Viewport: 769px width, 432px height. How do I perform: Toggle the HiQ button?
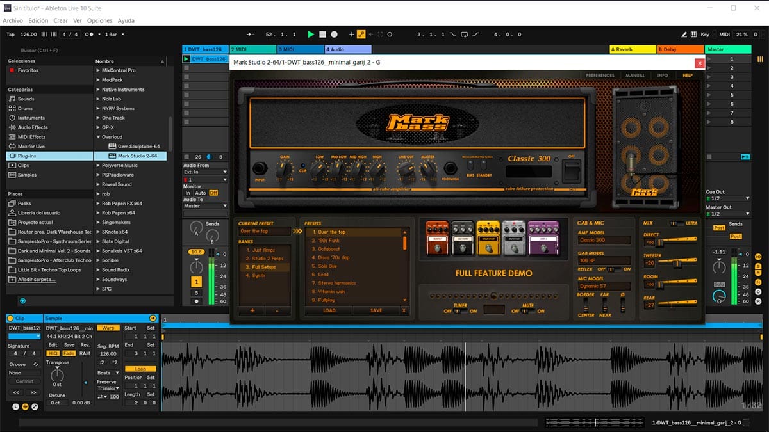click(53, 353)
